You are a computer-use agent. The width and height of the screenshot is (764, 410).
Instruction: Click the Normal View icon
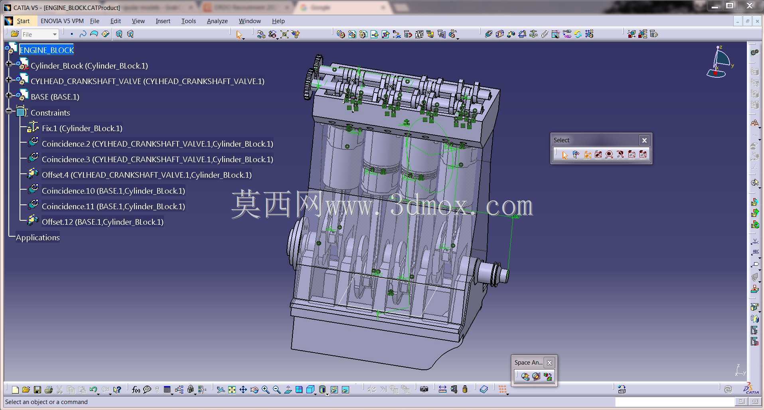click(288, 390)
